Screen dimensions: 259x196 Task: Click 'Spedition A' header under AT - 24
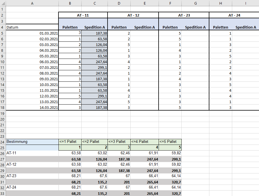(246, 27)
